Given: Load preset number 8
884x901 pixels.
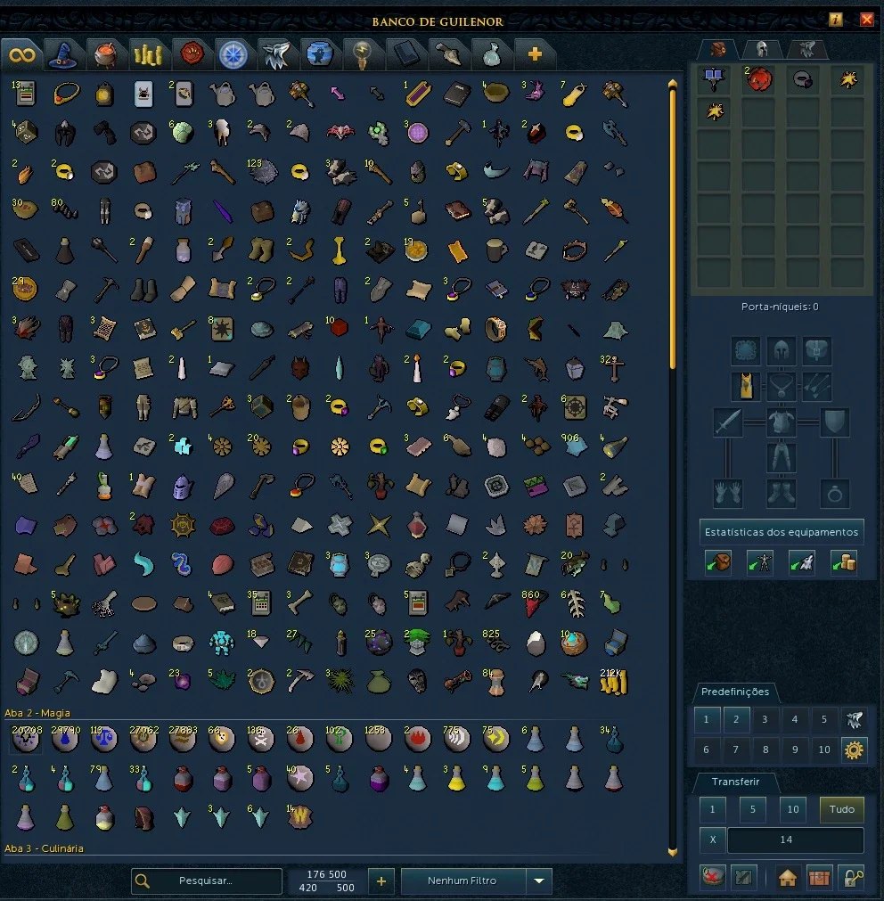Looking at the screenshot, I should coord(765,749).
